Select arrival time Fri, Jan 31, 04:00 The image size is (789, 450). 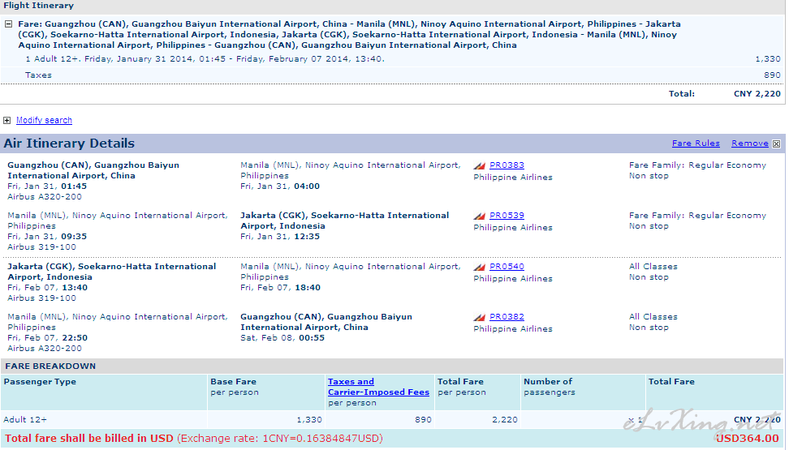[280, 186]
